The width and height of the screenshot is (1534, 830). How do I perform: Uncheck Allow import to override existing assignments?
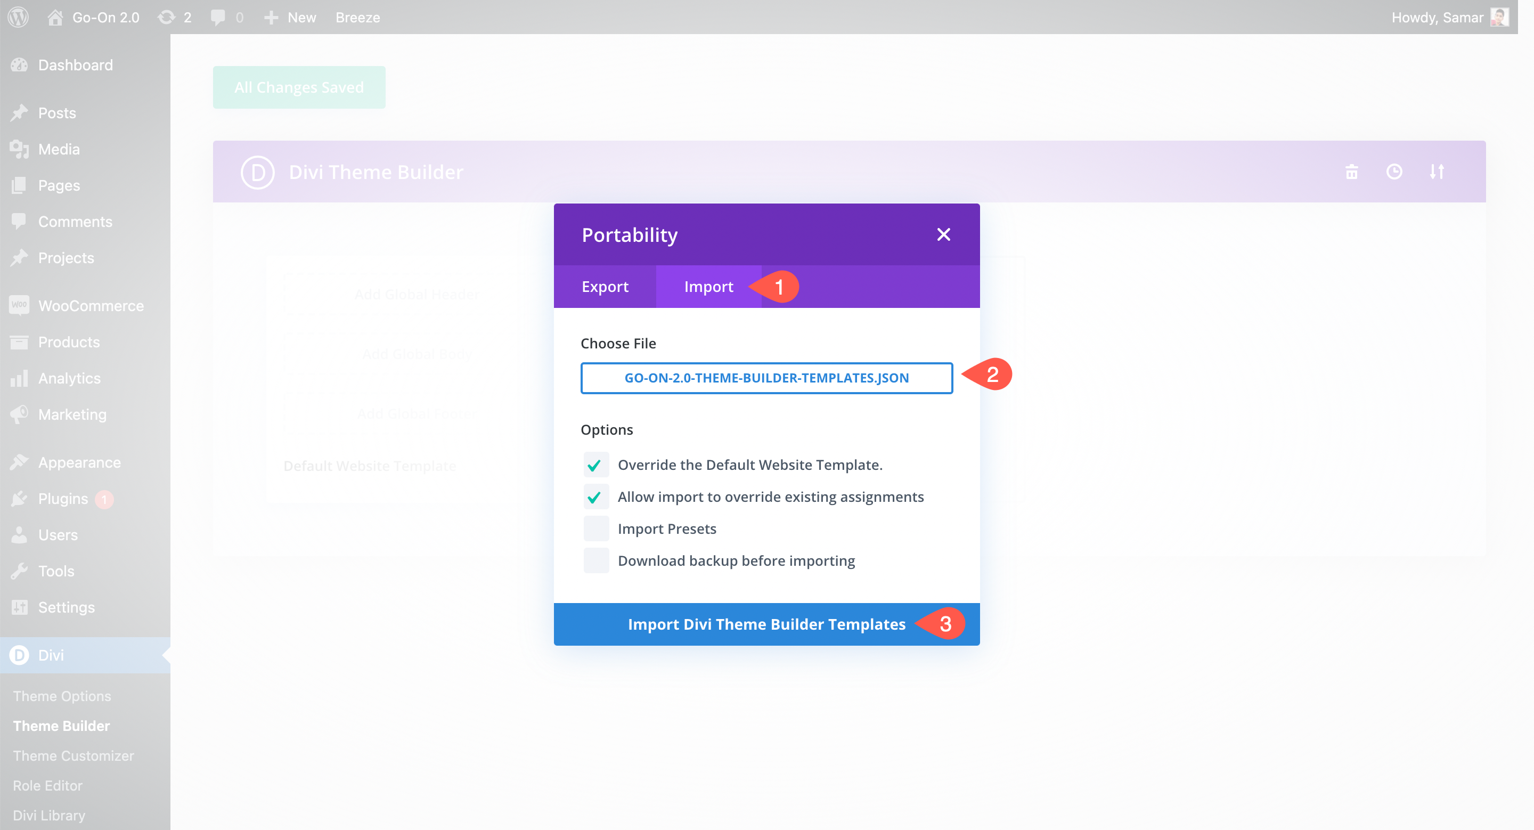click(x=595, y=497)
